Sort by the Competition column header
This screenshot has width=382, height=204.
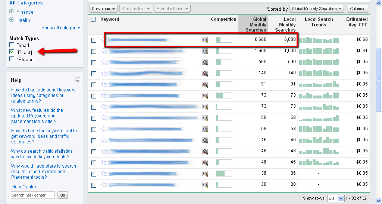tap(223, 19)
